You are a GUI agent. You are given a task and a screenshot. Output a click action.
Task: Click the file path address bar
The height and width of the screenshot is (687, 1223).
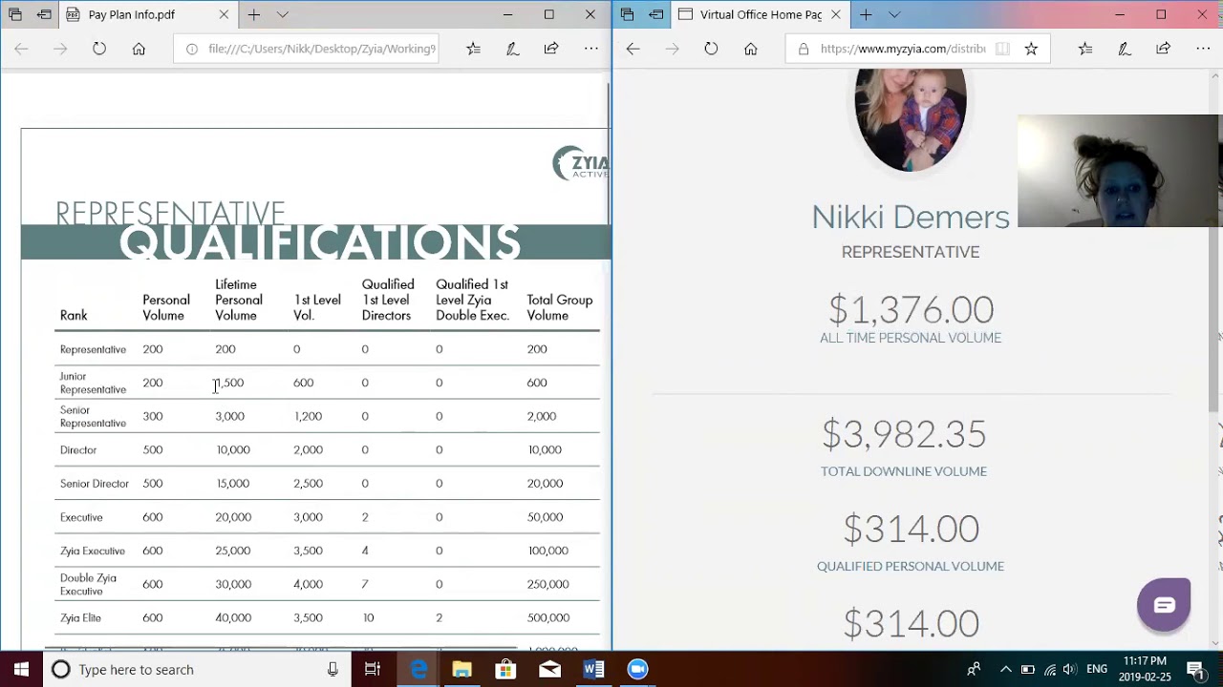[x=306, y=49]
